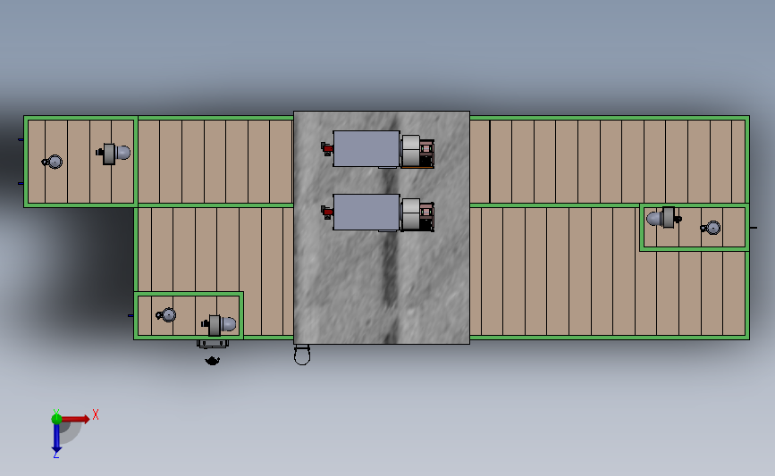Select the white motor housing on upper machine

(x=410, y=151)
